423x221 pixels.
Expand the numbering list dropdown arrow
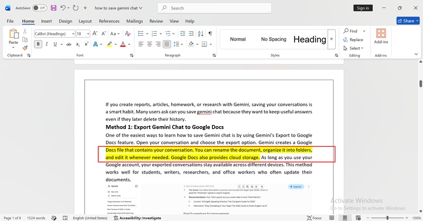(161, 34)
